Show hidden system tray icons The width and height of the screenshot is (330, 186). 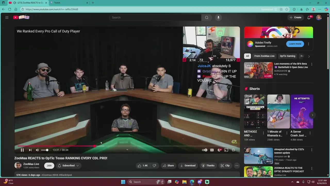pyautogui.click(x=292, y=182)
